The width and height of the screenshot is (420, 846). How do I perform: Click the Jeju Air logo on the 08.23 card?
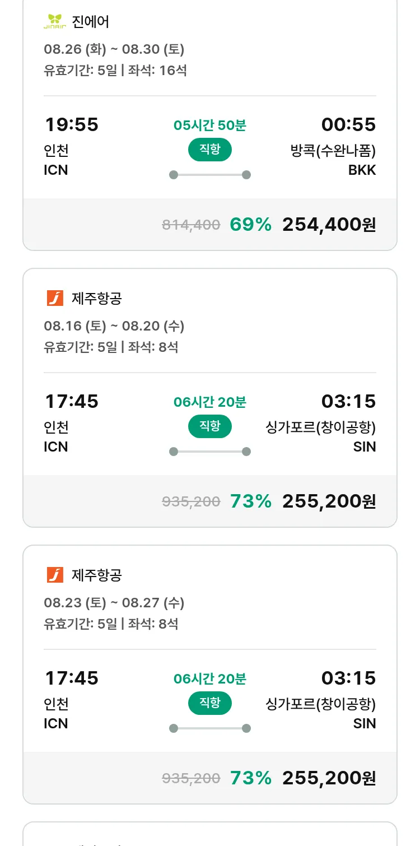(x=55, y=575)
